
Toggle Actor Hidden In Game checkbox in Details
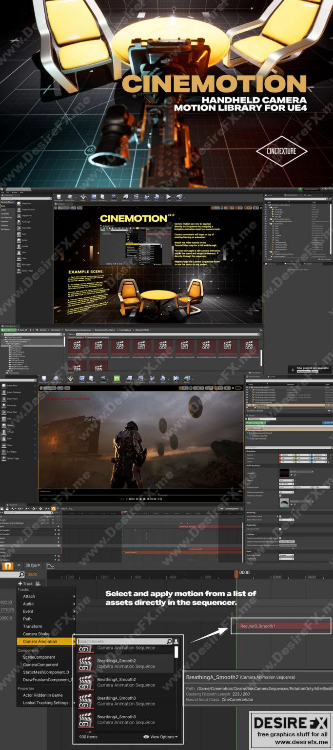(x=280, y=516)
